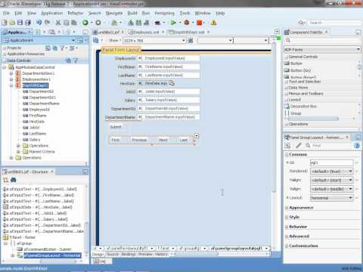Click the Property Inspector help icon

(357, 146)
